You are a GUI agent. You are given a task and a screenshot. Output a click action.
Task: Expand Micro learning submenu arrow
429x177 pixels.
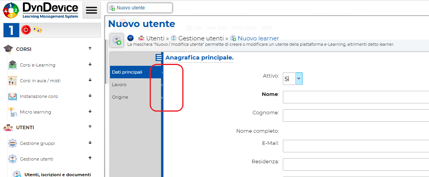pyautogui.click(x=90, y=112)
